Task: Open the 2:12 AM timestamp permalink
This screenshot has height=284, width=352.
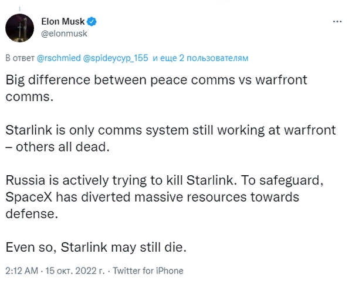Action: tap(22, 271)
